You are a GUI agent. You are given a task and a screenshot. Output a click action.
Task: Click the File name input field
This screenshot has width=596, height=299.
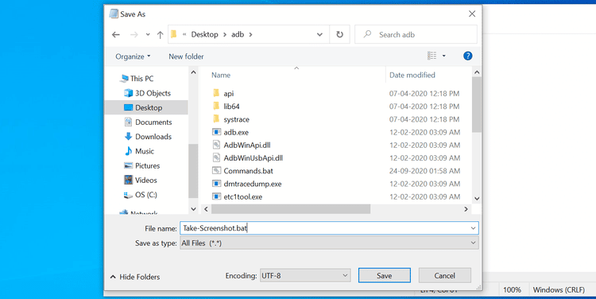329,228
